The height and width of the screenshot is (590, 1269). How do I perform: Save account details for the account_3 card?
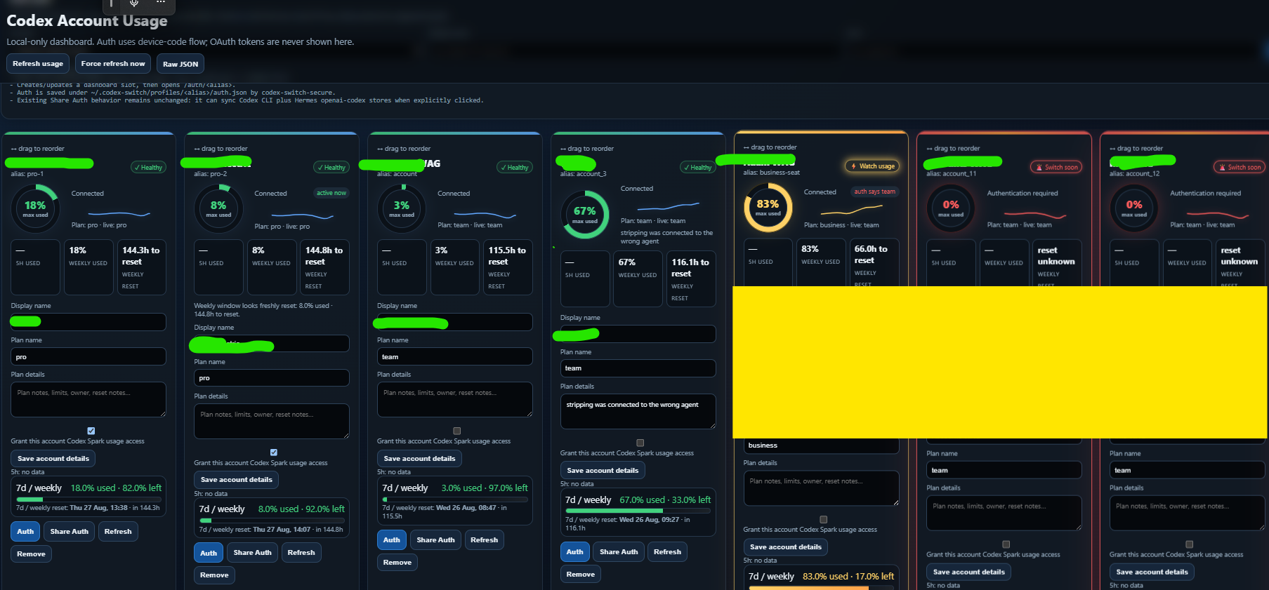point(603,471)
